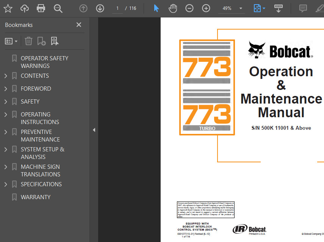This screenshot has height=242, width=324.
Task: Click the star bookmark-file icon
Action: click(x=8, y=8)
